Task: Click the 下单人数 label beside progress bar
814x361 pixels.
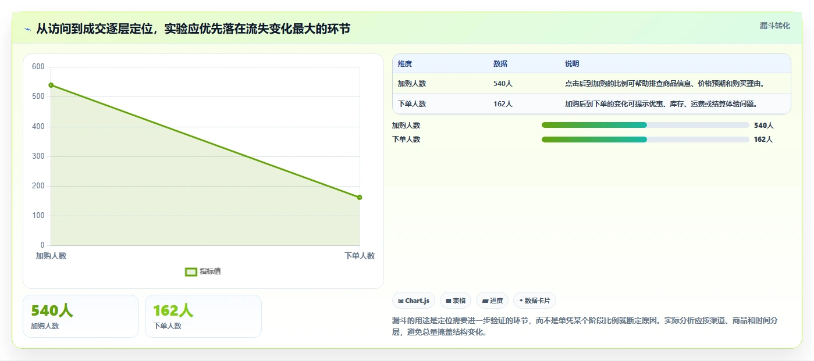Action: tap(406, 140)
